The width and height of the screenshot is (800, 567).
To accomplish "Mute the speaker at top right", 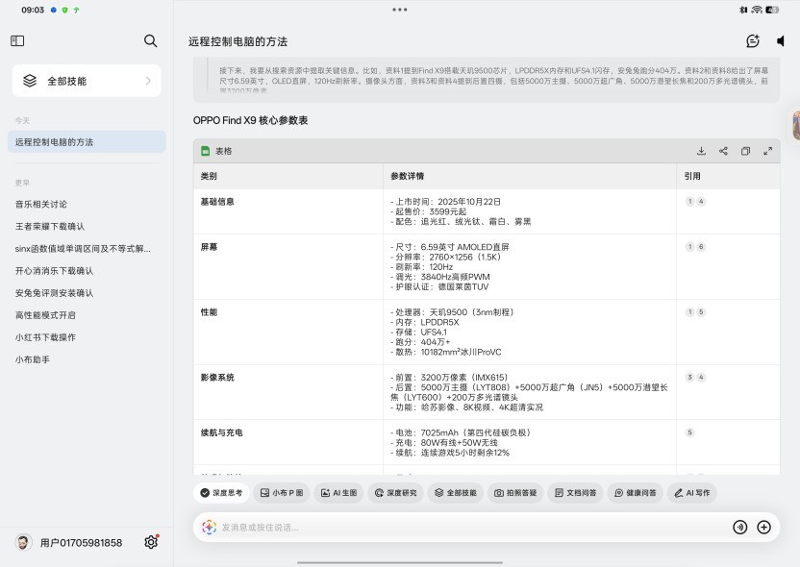I will click(781, 40).
